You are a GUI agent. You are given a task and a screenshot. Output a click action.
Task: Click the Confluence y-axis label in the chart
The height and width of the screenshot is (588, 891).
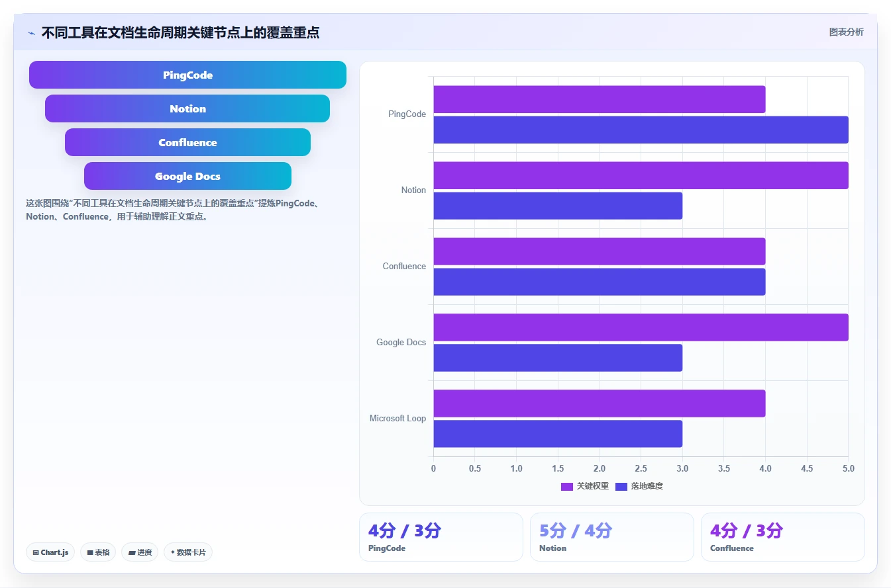(x=404, y=267)
